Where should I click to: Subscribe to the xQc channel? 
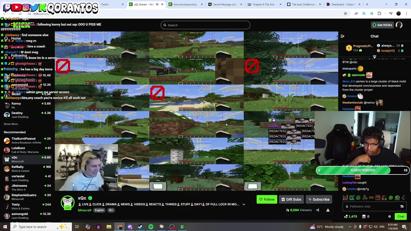click(319, 200)
